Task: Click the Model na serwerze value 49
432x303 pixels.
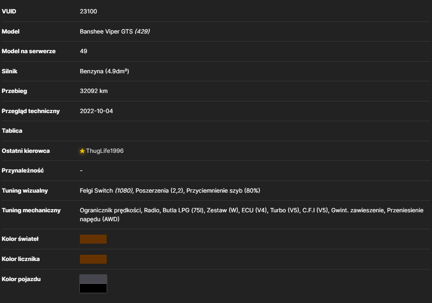Action: click(83, 51)
